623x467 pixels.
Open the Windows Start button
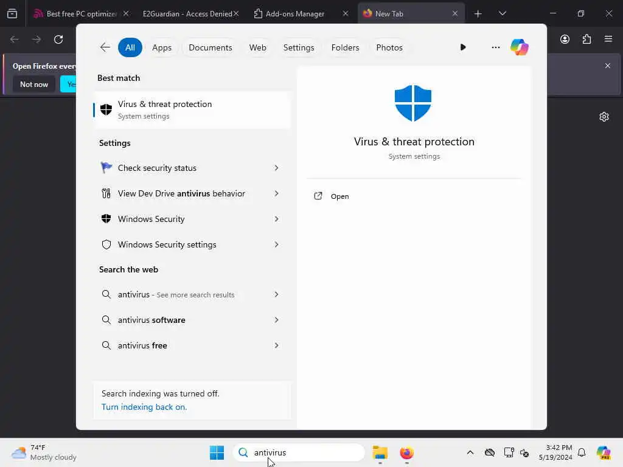[x=217, y=452]
